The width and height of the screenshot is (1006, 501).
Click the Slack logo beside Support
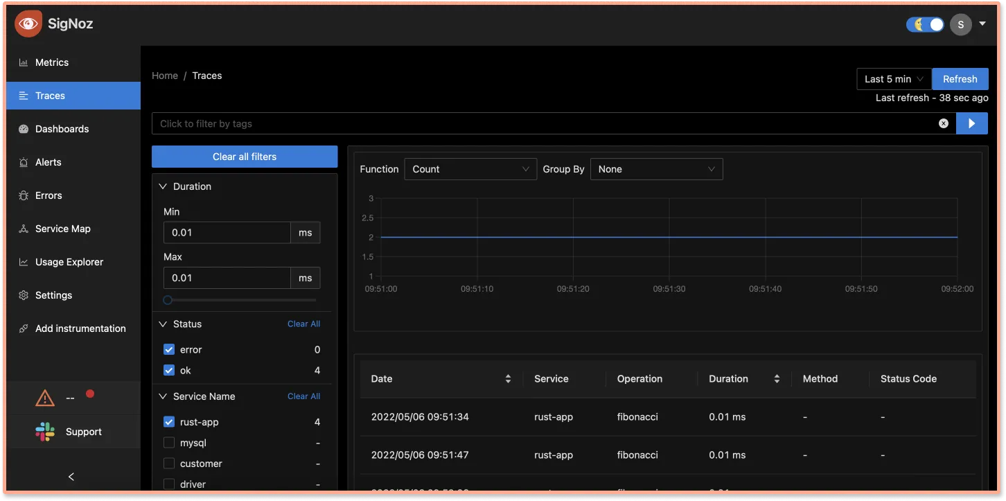tap(45, 432)
